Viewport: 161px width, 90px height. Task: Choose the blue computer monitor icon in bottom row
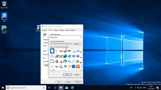click(x=65, y=66)
